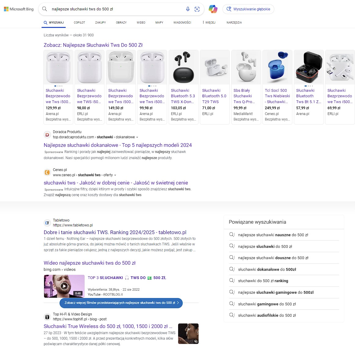
Task: Click the 'Liczba wyników — około 31 900' text
Action: pos(69,35)
